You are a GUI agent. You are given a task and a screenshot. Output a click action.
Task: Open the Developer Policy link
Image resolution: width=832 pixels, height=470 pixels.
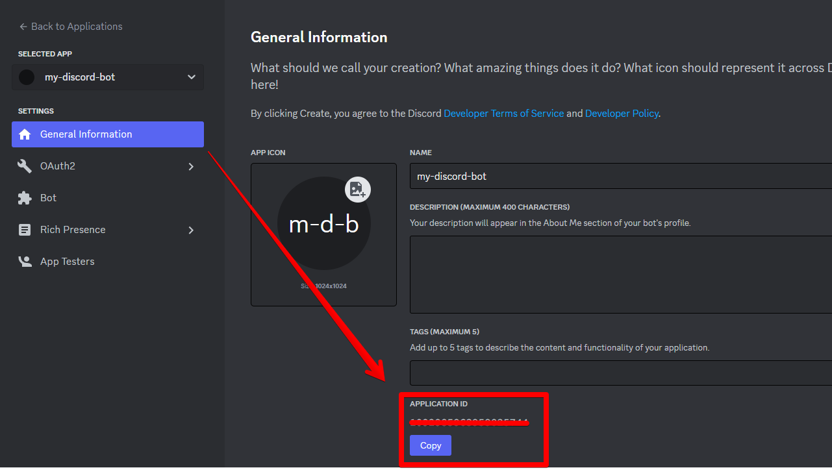pos(621,113)
